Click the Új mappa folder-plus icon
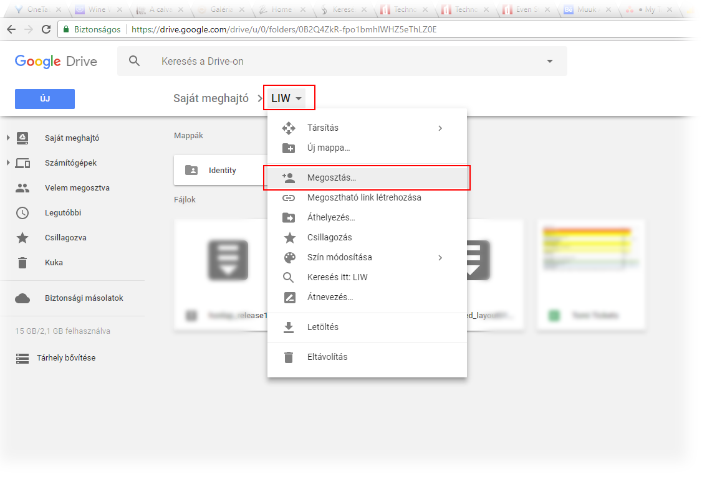 [289, 148]
